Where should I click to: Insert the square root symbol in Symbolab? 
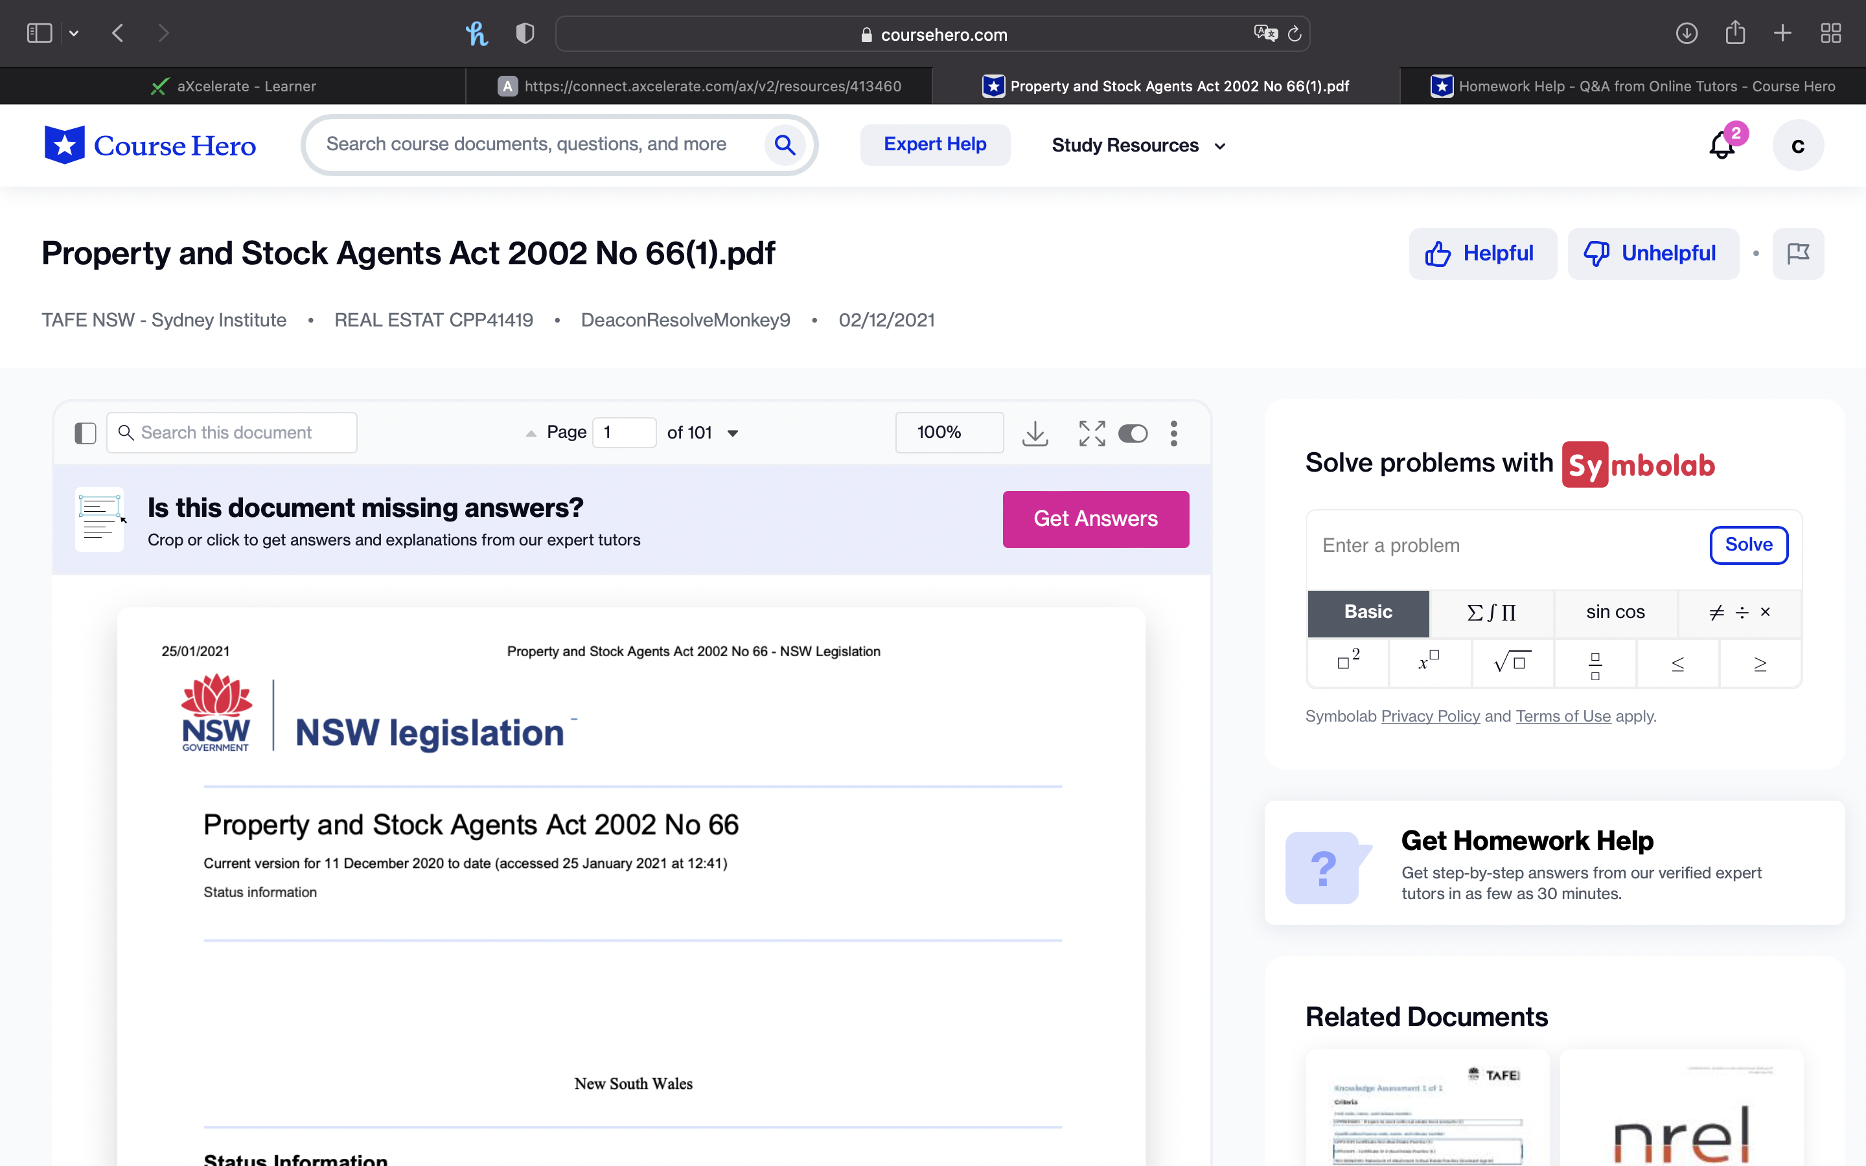click(1512, 663)
